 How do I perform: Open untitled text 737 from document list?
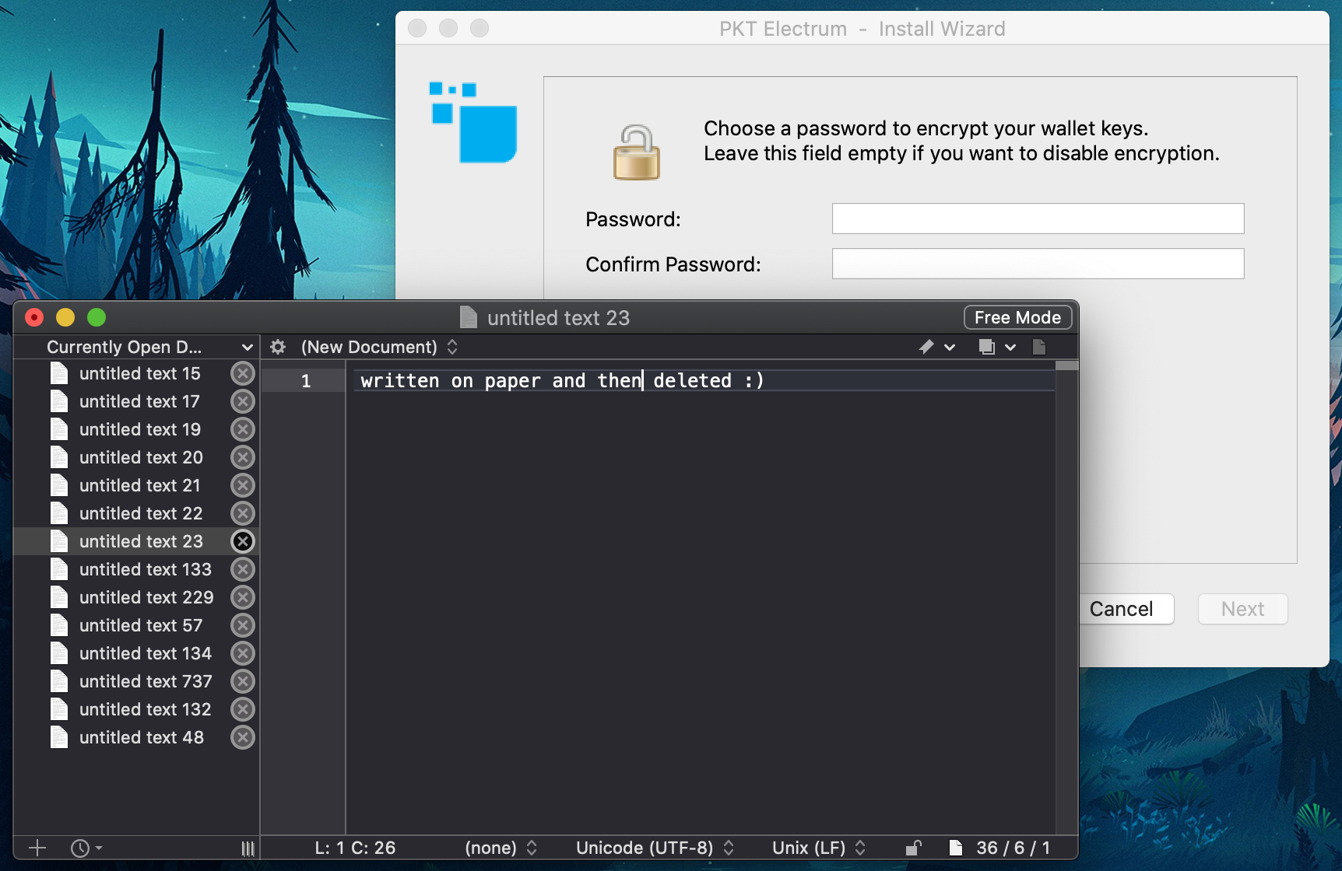tap(145, 681)
